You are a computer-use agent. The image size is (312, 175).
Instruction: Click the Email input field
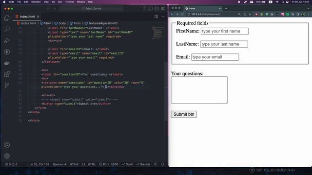(215, 57)
